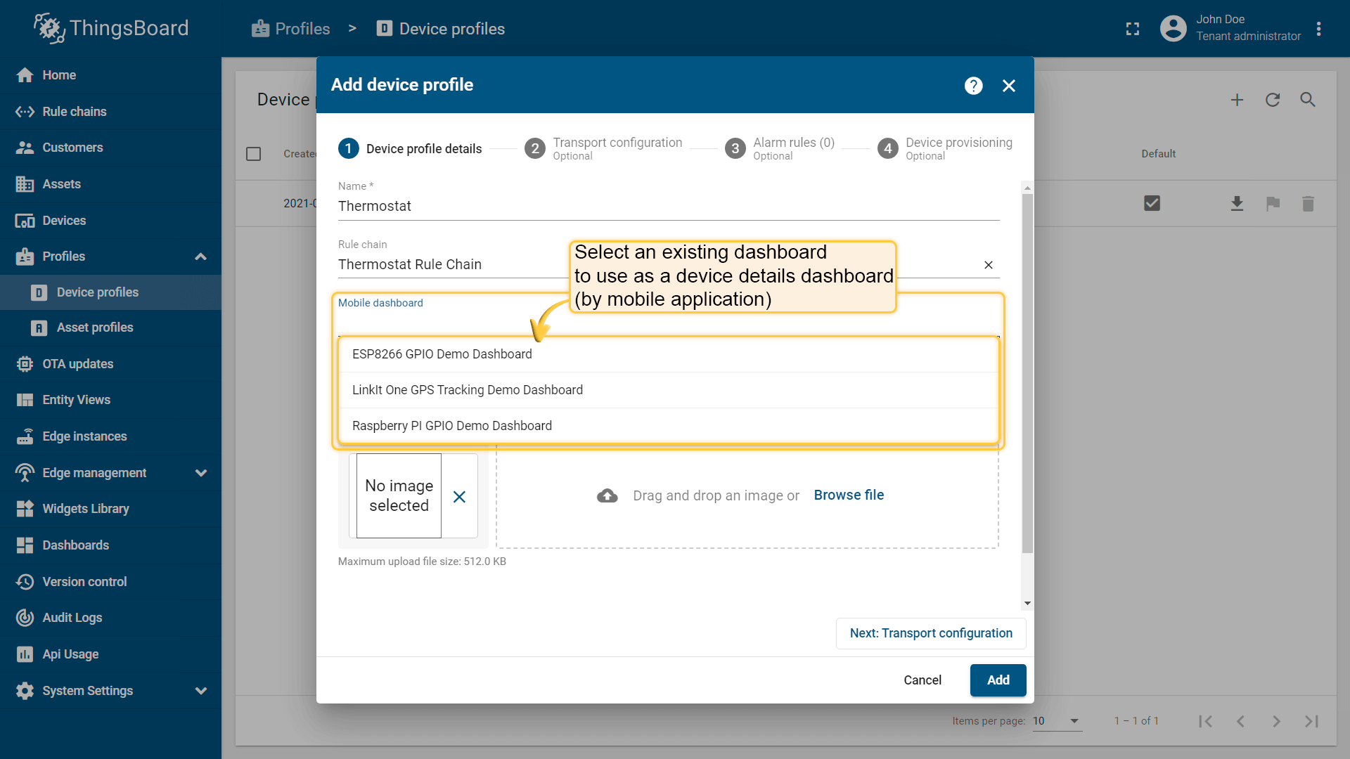Screen dimensions: 1350x759
Task: Go to Transport configuration step
Action: (604, 149)
